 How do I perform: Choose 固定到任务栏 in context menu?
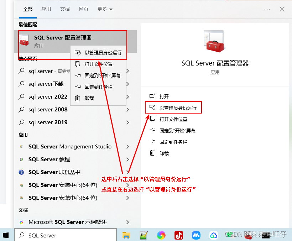98,87
